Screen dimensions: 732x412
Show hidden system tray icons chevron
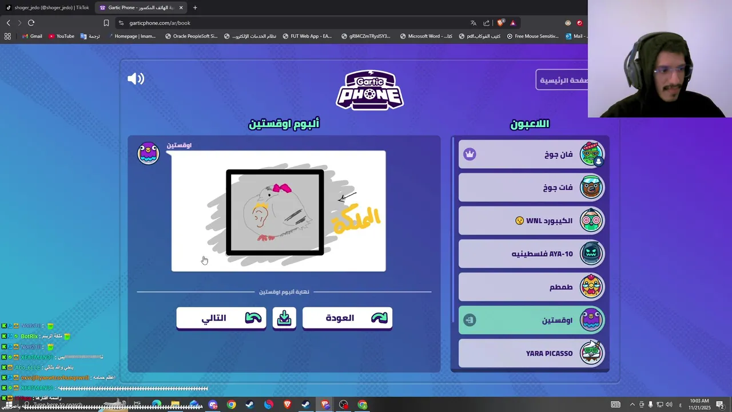pyautogui.click(x=632, y=405)
